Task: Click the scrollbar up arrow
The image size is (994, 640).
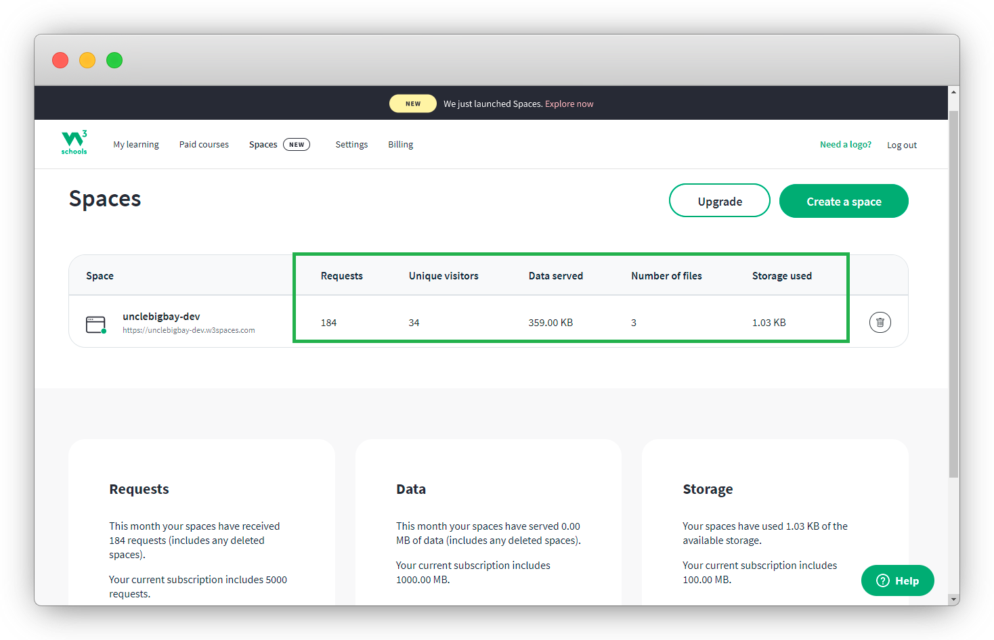Action: coord(954,92)
